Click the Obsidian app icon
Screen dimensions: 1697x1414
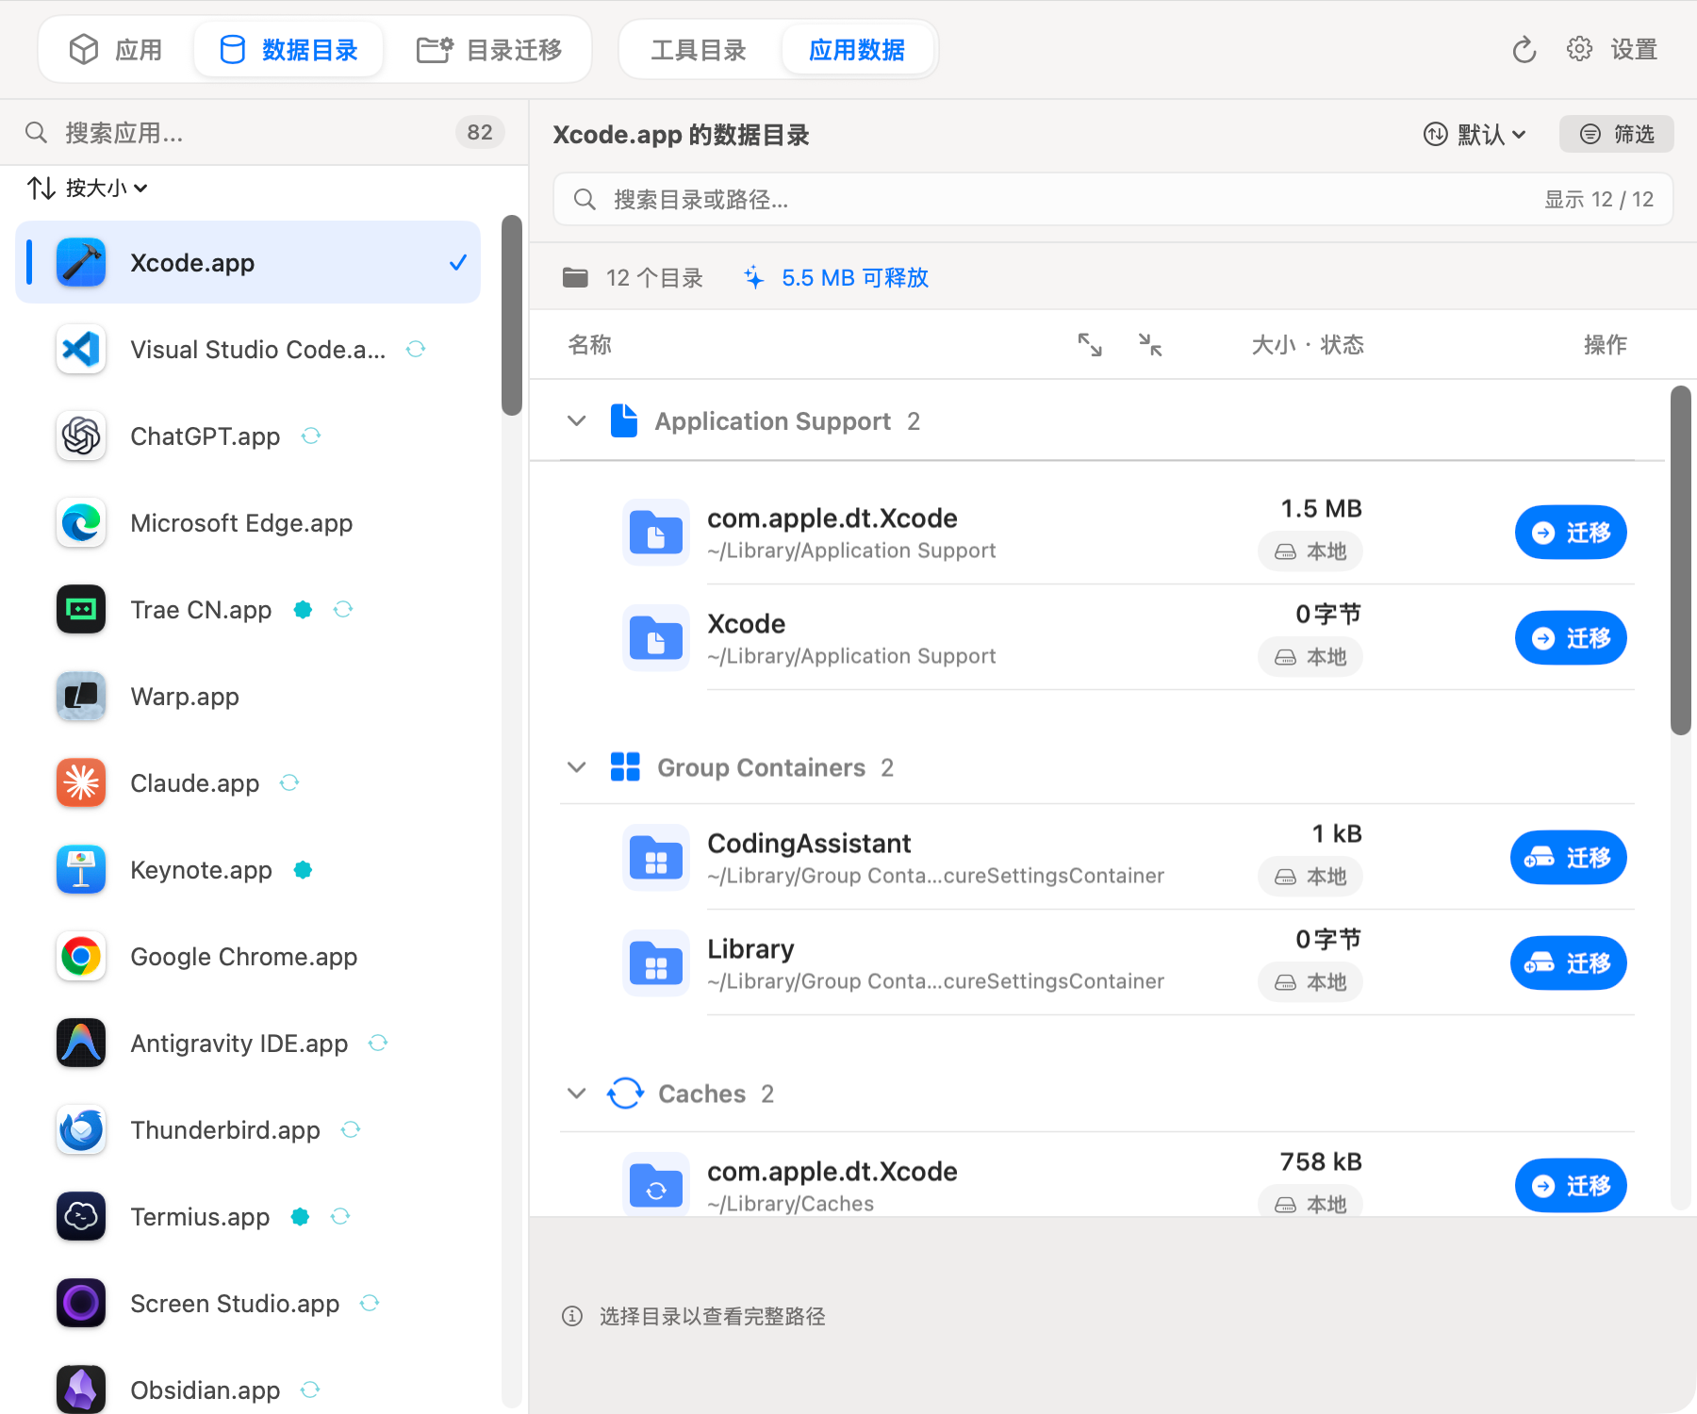point(81,1389)
